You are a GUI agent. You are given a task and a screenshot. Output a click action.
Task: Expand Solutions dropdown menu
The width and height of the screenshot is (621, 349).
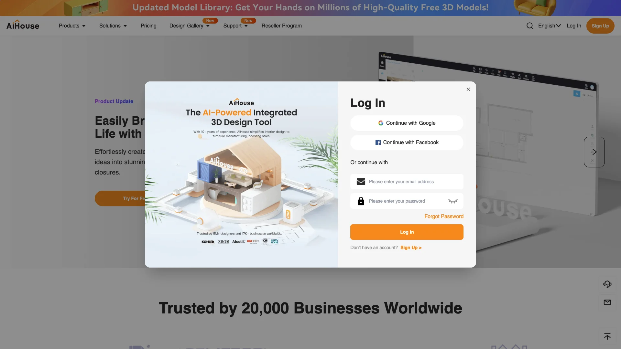113,26
